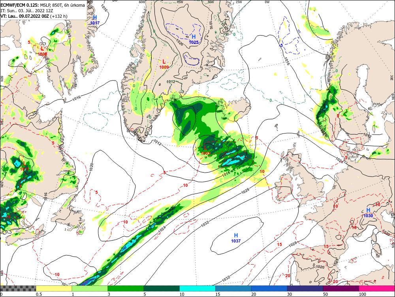
Task: Click the '1012' isobar label off Greenland's southern tip
Action: point(157,143)
